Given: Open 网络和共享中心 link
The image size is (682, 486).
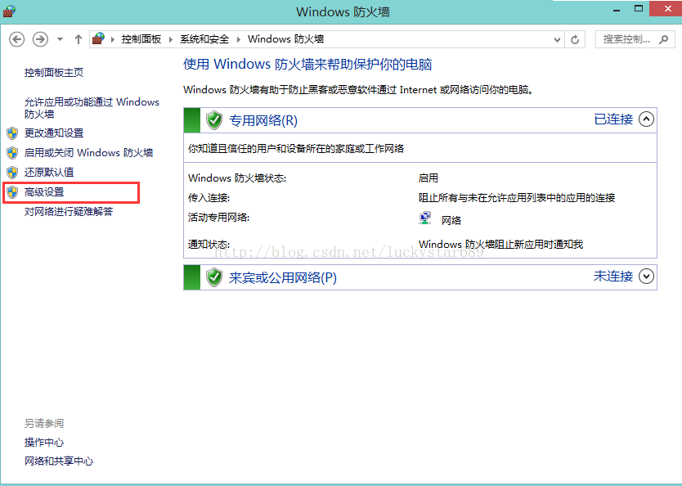Looking at the screenshot, I should click(59, 461).
